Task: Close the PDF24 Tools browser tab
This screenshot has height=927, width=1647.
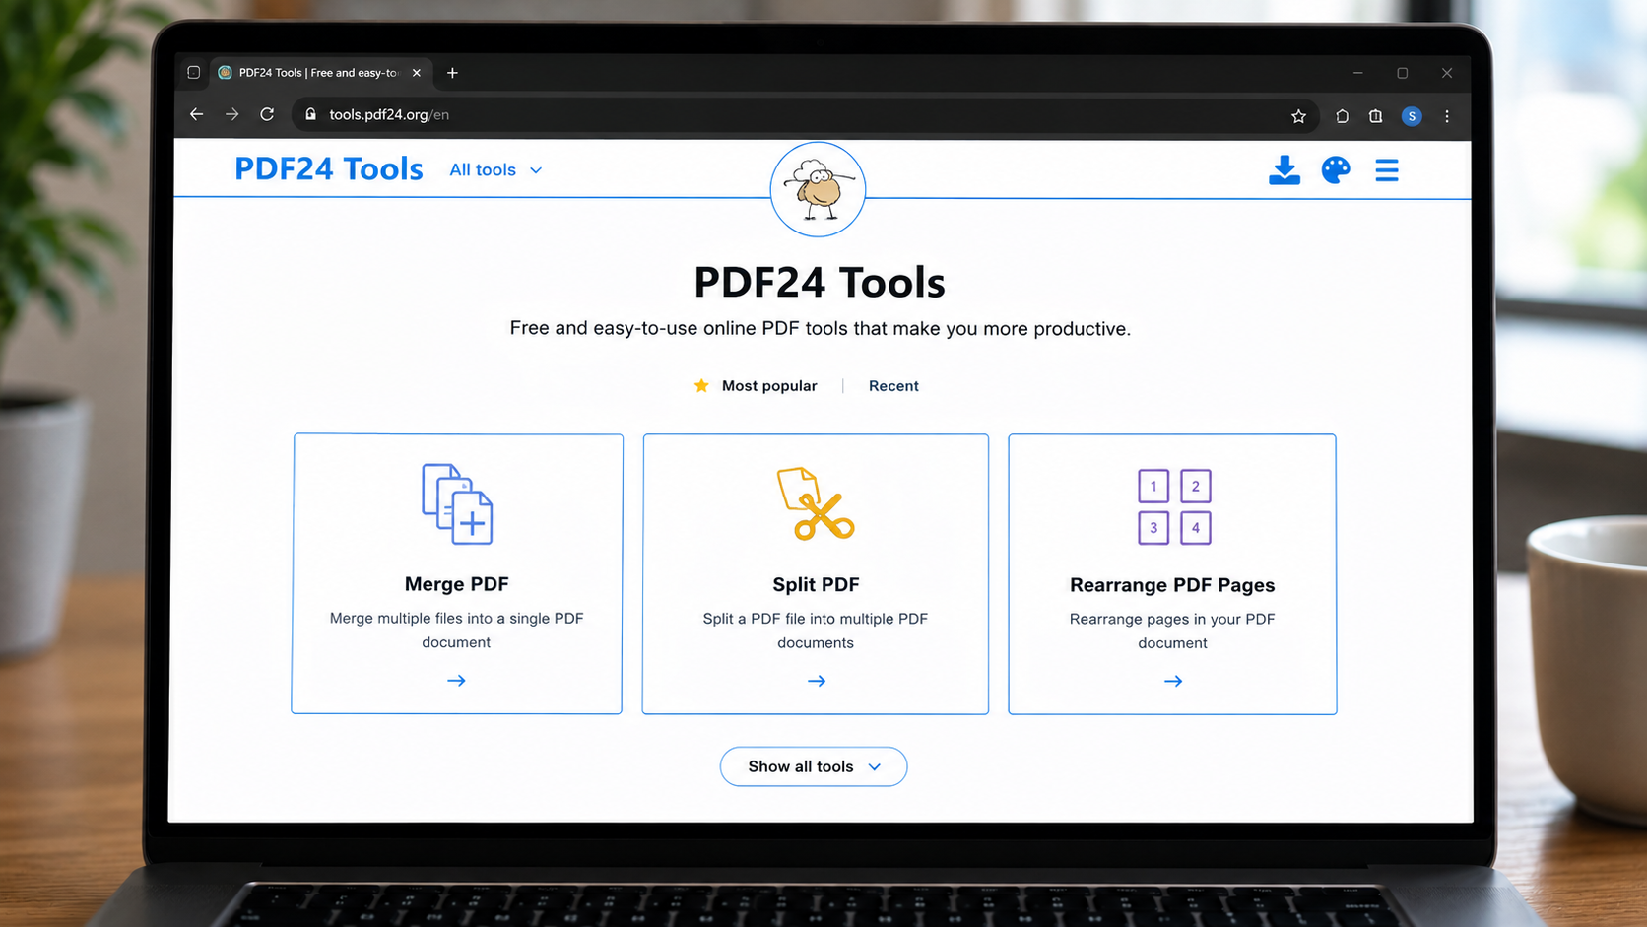Action: (417, 73)
